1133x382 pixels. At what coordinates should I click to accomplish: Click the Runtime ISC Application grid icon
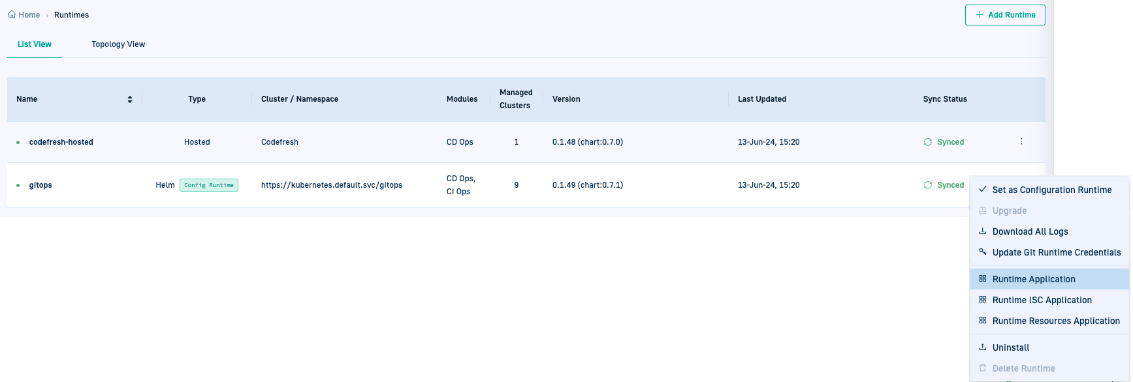pyautogui.click(x=982, y=300)
